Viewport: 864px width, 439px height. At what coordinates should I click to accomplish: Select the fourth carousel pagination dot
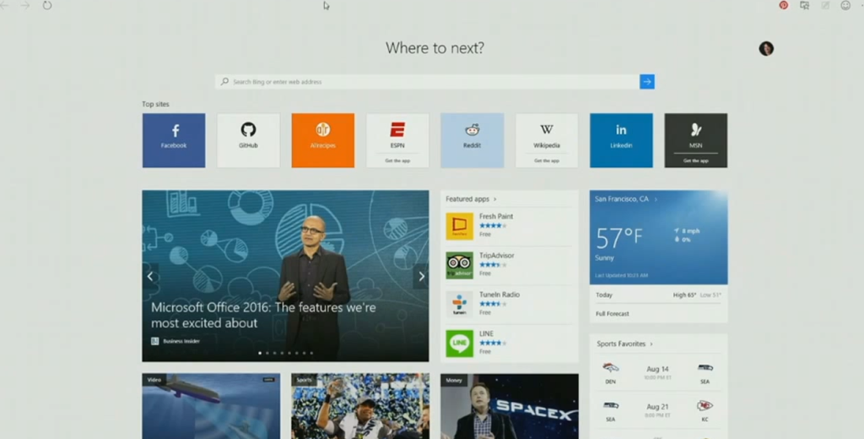[x=282, y=353]
